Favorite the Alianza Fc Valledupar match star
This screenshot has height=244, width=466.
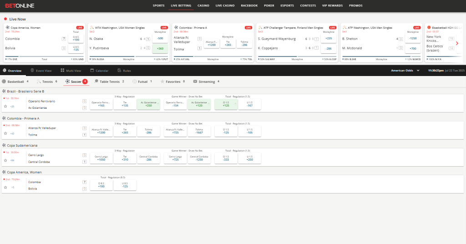point(5,133)
